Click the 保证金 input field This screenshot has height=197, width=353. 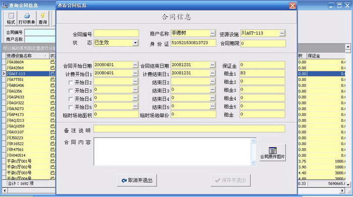pyautogui.click(x=262, y=65)
